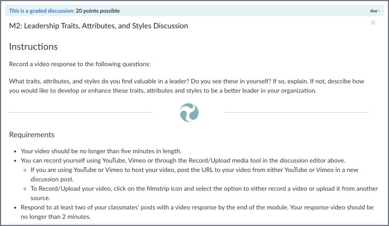Click 'Record a video response' sentence

click(80, 64)
